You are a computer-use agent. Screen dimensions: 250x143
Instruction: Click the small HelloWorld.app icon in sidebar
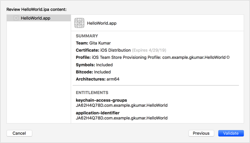[x=16, y=18]
